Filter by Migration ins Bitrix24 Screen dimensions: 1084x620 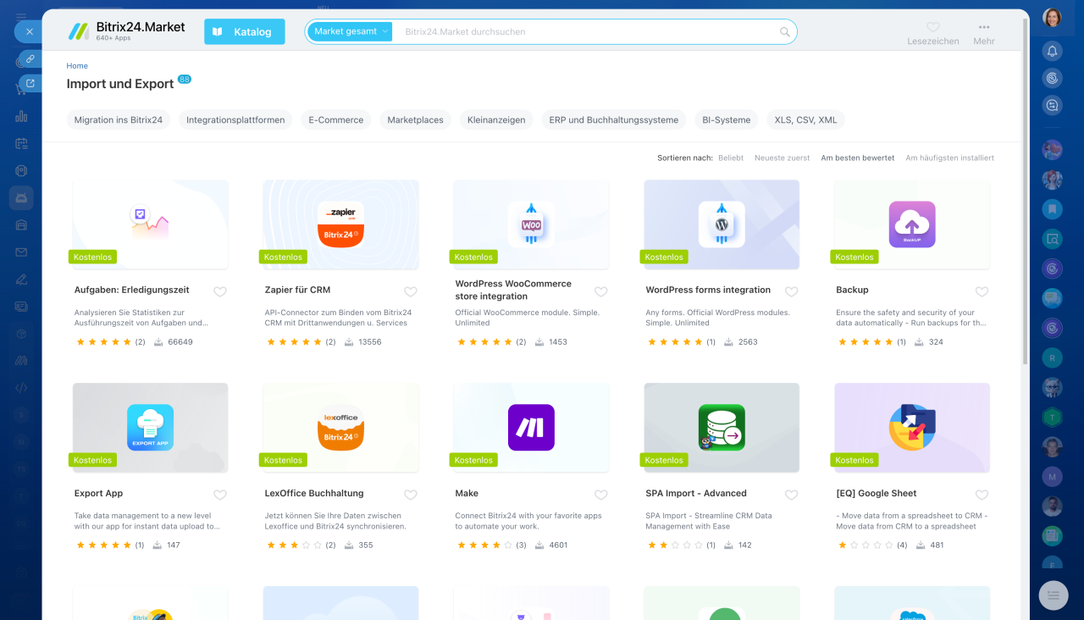(x=119, y=119)
